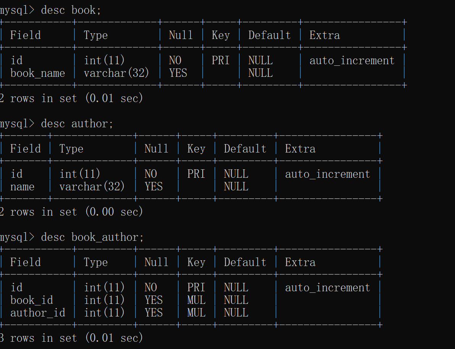Click MUL key in the book_id row

(x=196, y=300)
